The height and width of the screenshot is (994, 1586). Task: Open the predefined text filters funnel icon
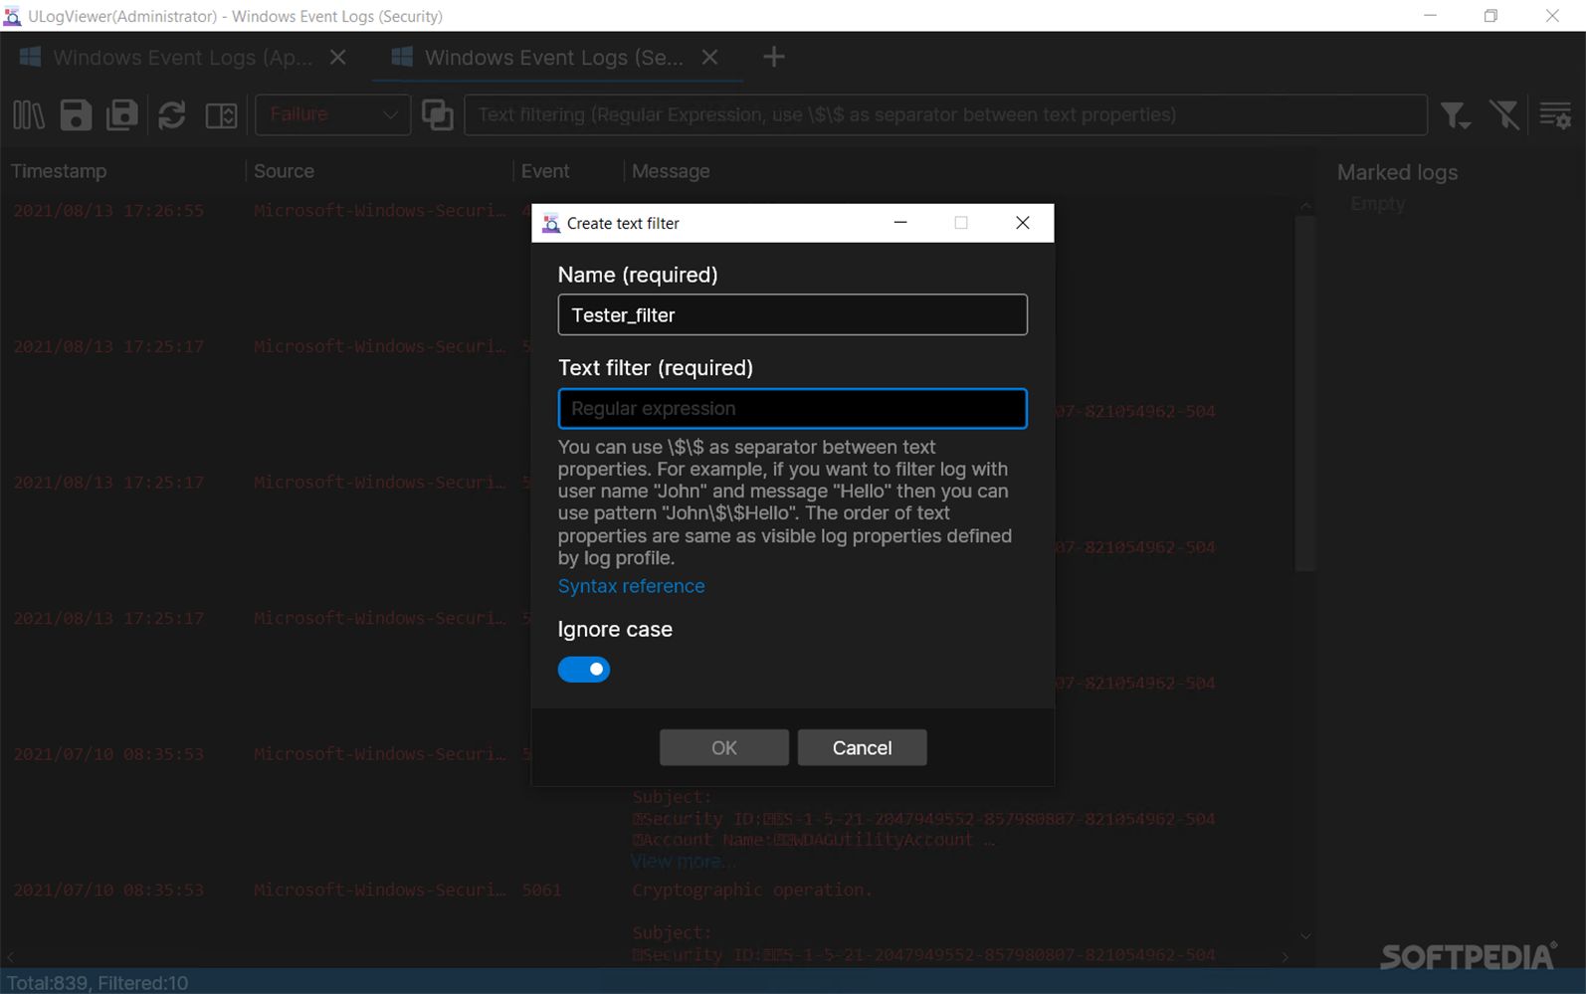pyautogui.click(x=1456, y=115)
